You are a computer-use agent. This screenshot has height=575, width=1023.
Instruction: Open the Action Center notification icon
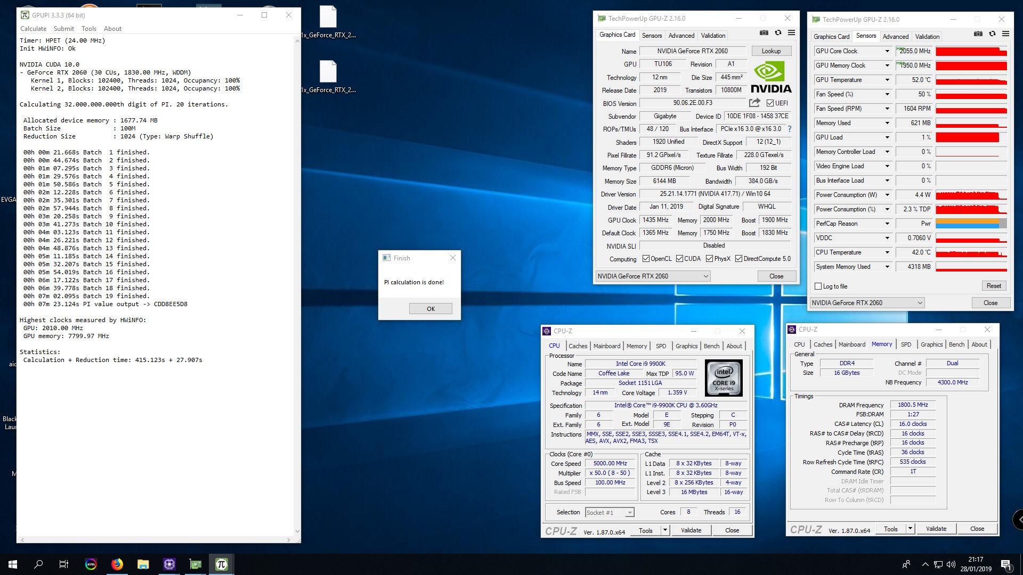(1006, 564)
